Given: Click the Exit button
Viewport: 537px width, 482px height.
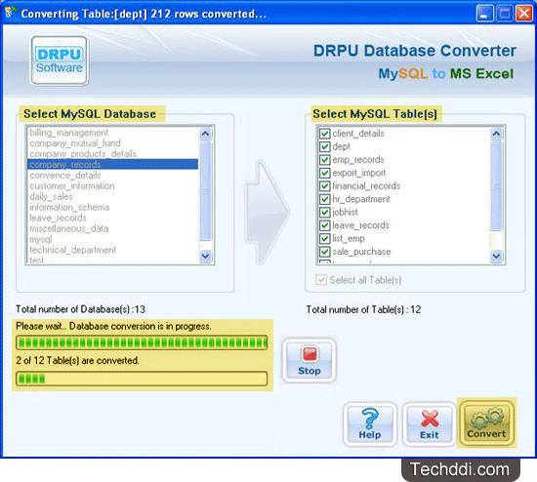Looking at the screenshot, I should [430, 424].
